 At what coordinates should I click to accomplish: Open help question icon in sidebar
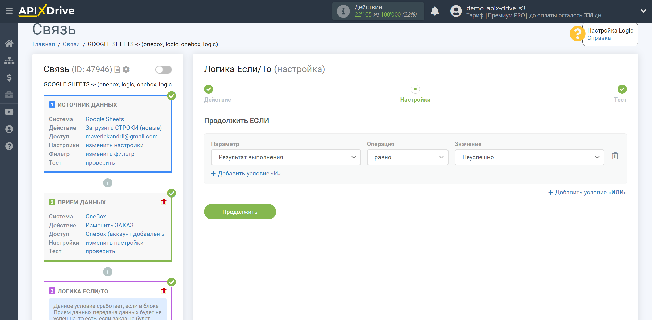9,146
